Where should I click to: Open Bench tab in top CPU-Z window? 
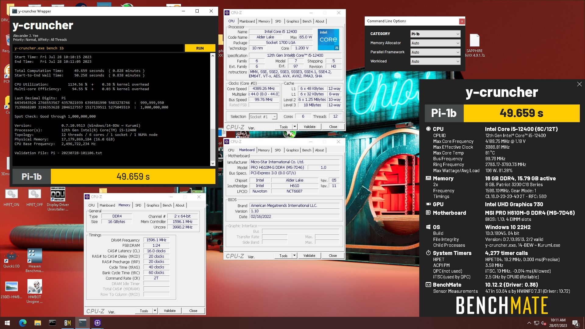point(307,21)
